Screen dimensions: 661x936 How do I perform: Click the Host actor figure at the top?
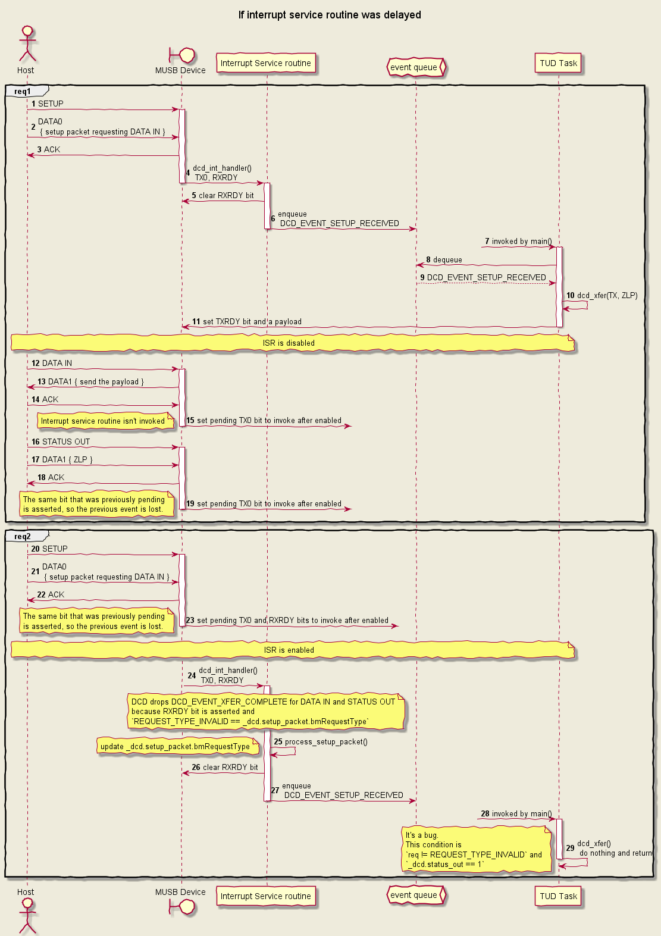pos(27,44)
